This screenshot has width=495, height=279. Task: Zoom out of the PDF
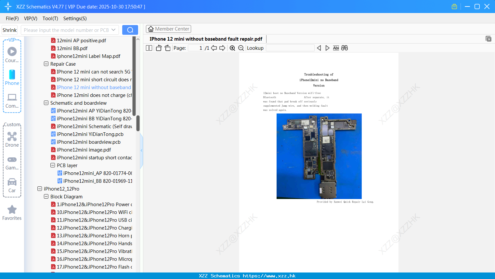point(241,48)
